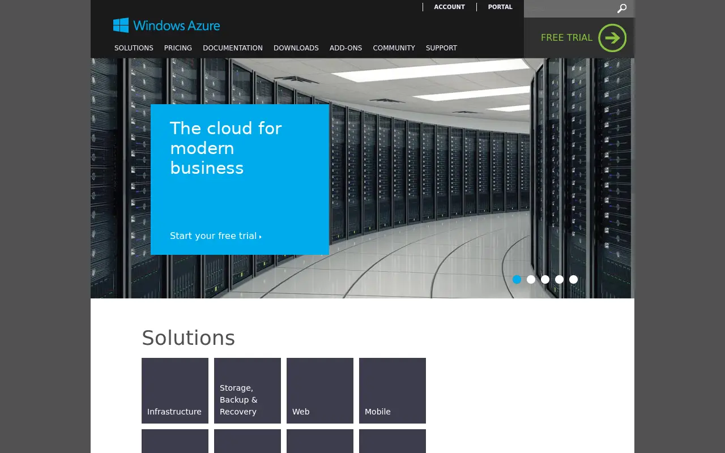Go to Documentation in the nav bar
This screenshot has height=453, width=725.
click(x=233, y=48)
